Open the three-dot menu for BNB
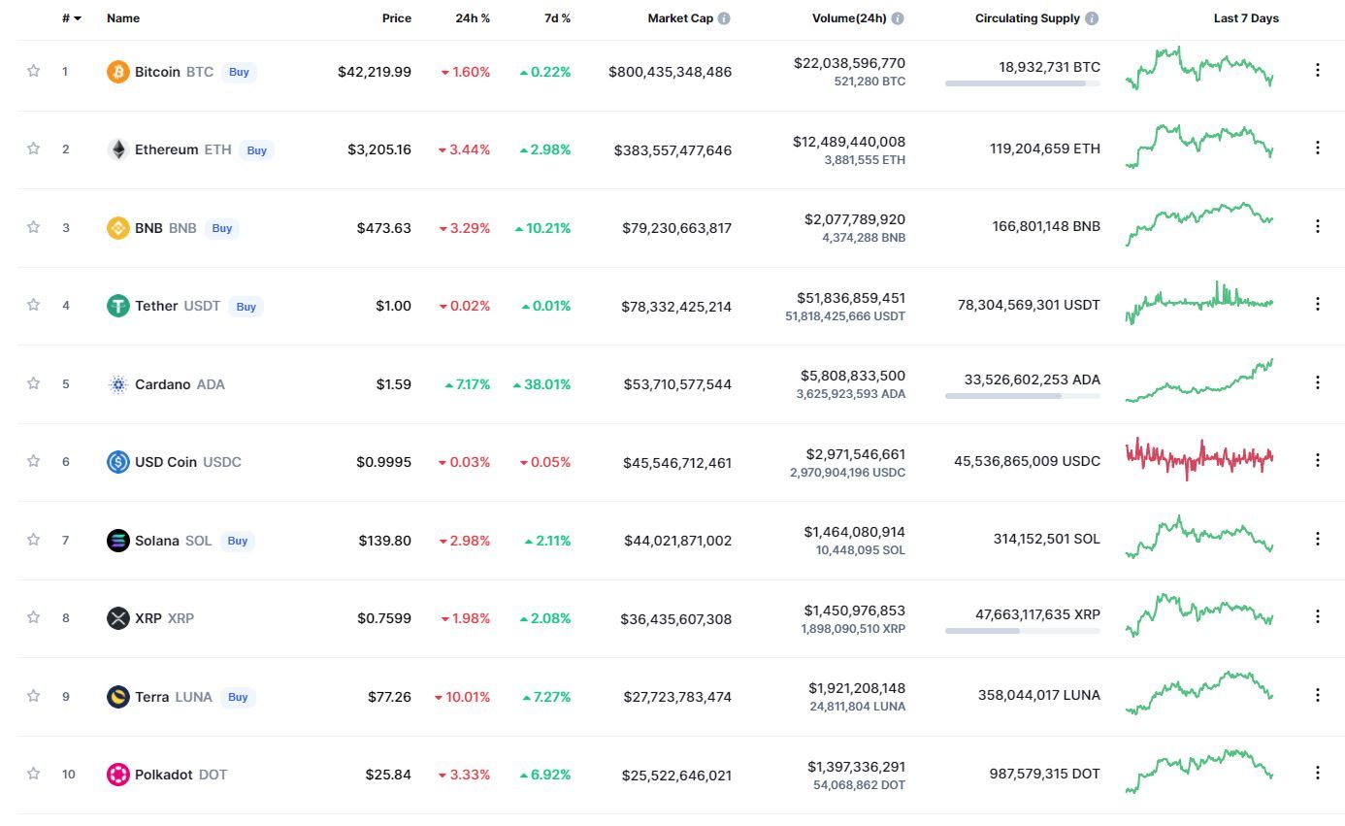This screenshot has width=1345, height=826. (x=1317, y=226)
